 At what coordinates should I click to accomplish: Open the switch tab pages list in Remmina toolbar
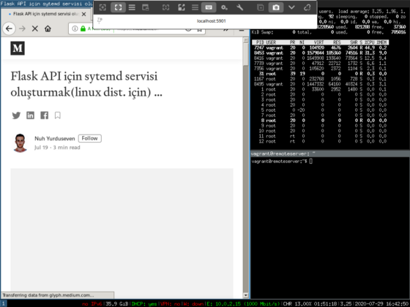pyautogui.click(x=132, y=7)
